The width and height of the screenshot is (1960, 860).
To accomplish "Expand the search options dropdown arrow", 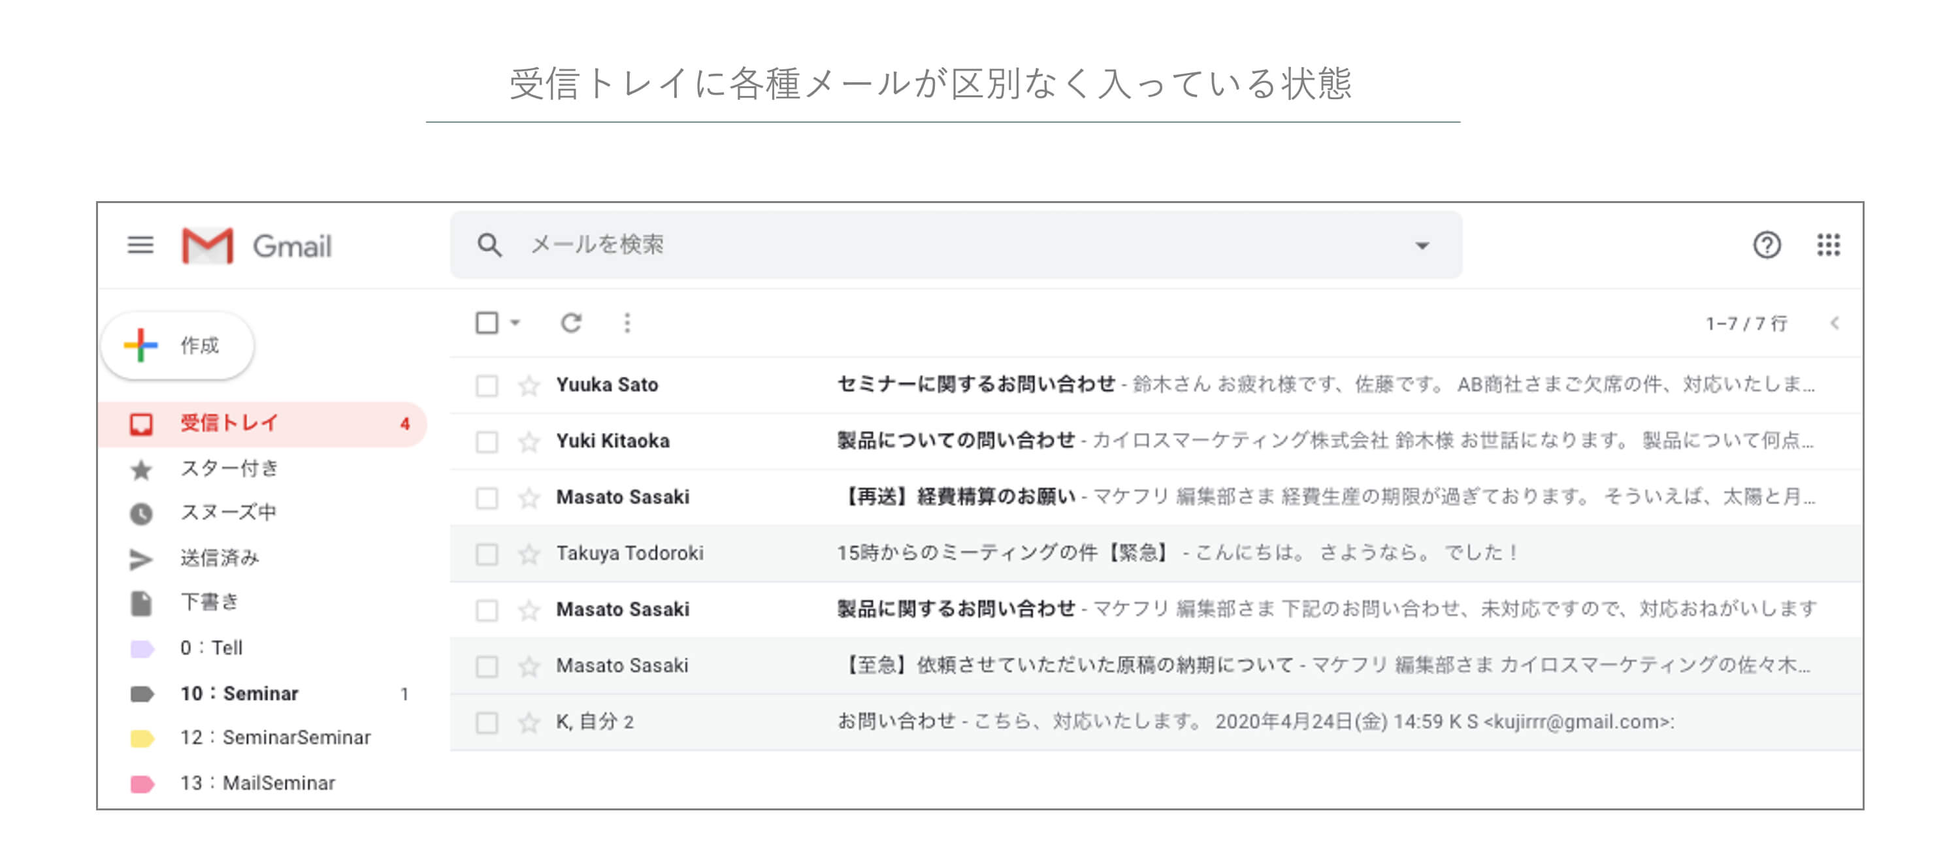I will 1421,246.
